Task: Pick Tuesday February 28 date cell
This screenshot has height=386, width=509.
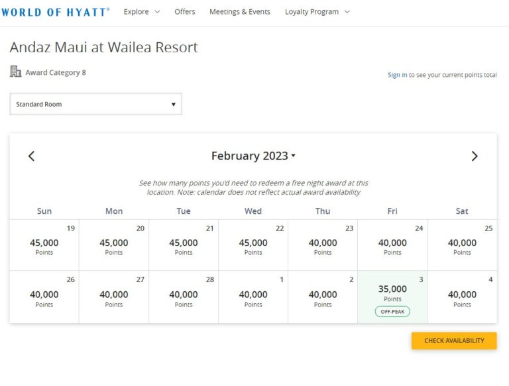Action: click(x=184, y=297)
